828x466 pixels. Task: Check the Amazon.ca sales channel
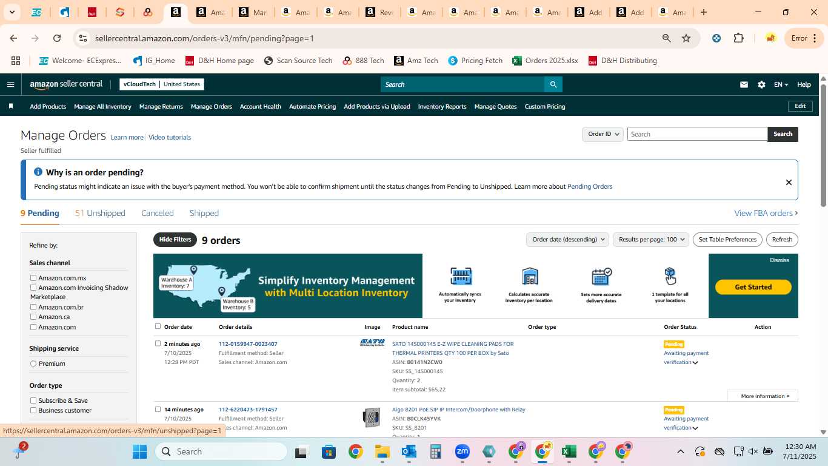coord(33,317)
